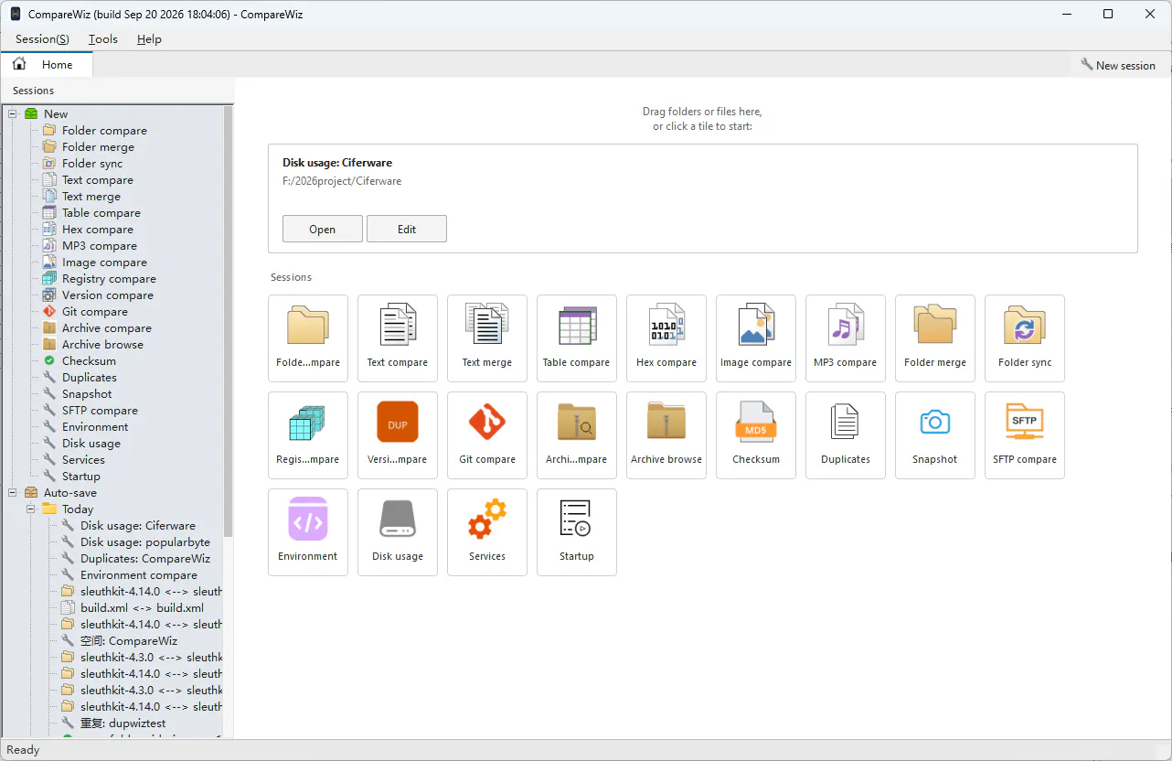The width and height of the screenshot is (1172, 761).
Task: Click the Startup tile
Action: click(577, 532)
